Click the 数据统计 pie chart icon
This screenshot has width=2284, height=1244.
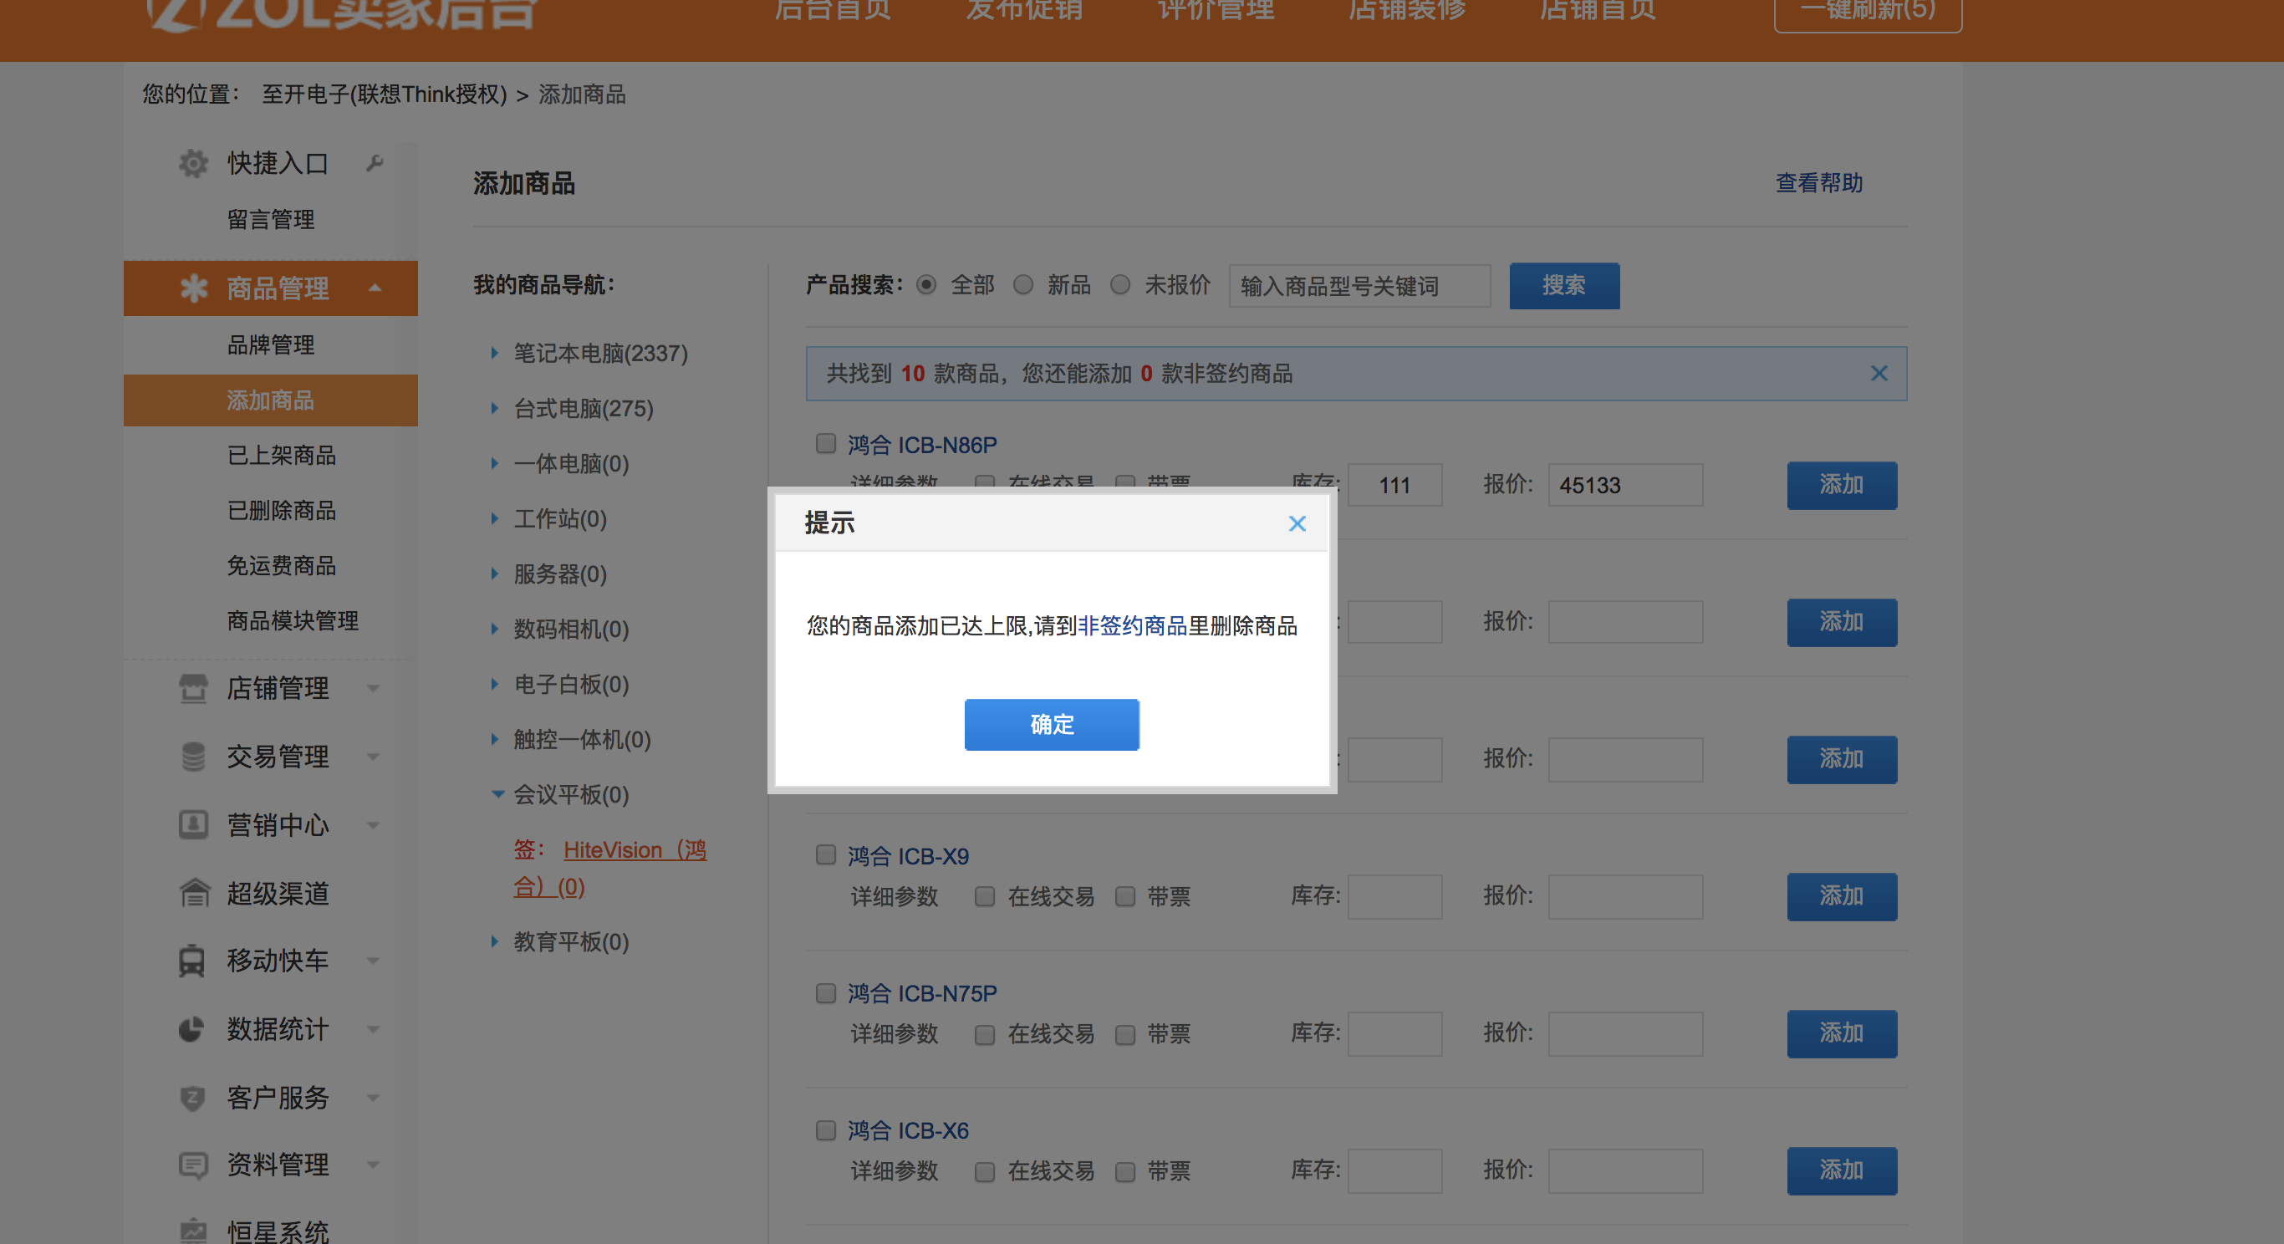point(191,1029)
